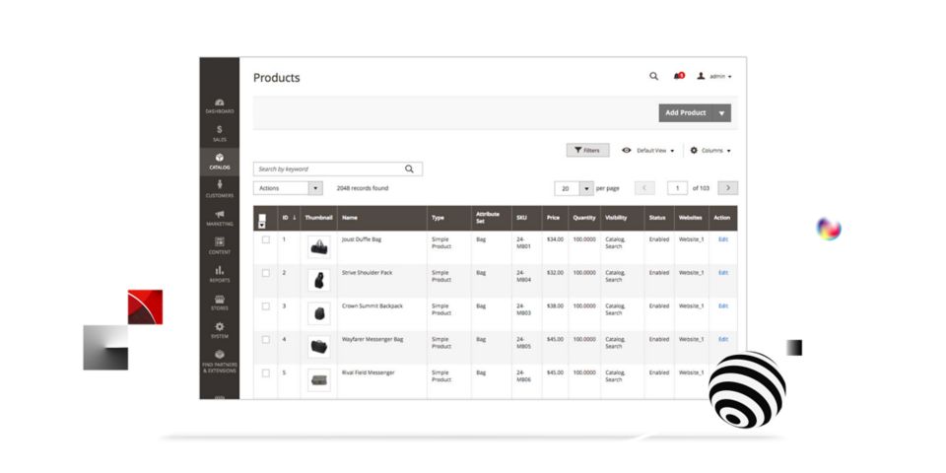Image resolution: width=946 pixels, height=473 pixels.
Task: Open the mass-select dropdown arrow in header
Action: point(262,225)
